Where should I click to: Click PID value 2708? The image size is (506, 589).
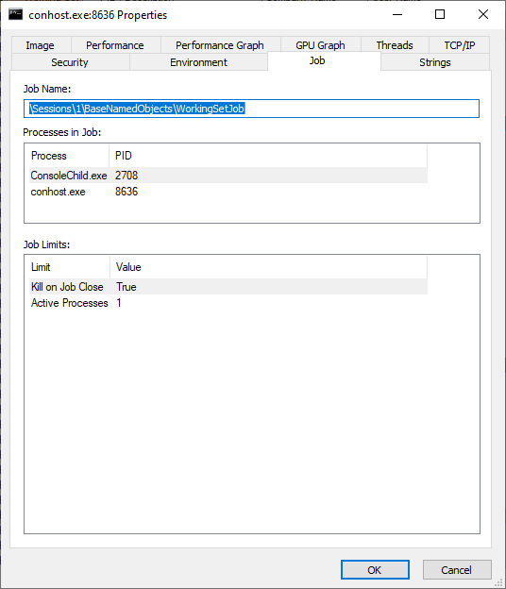(x=126, y=175)
